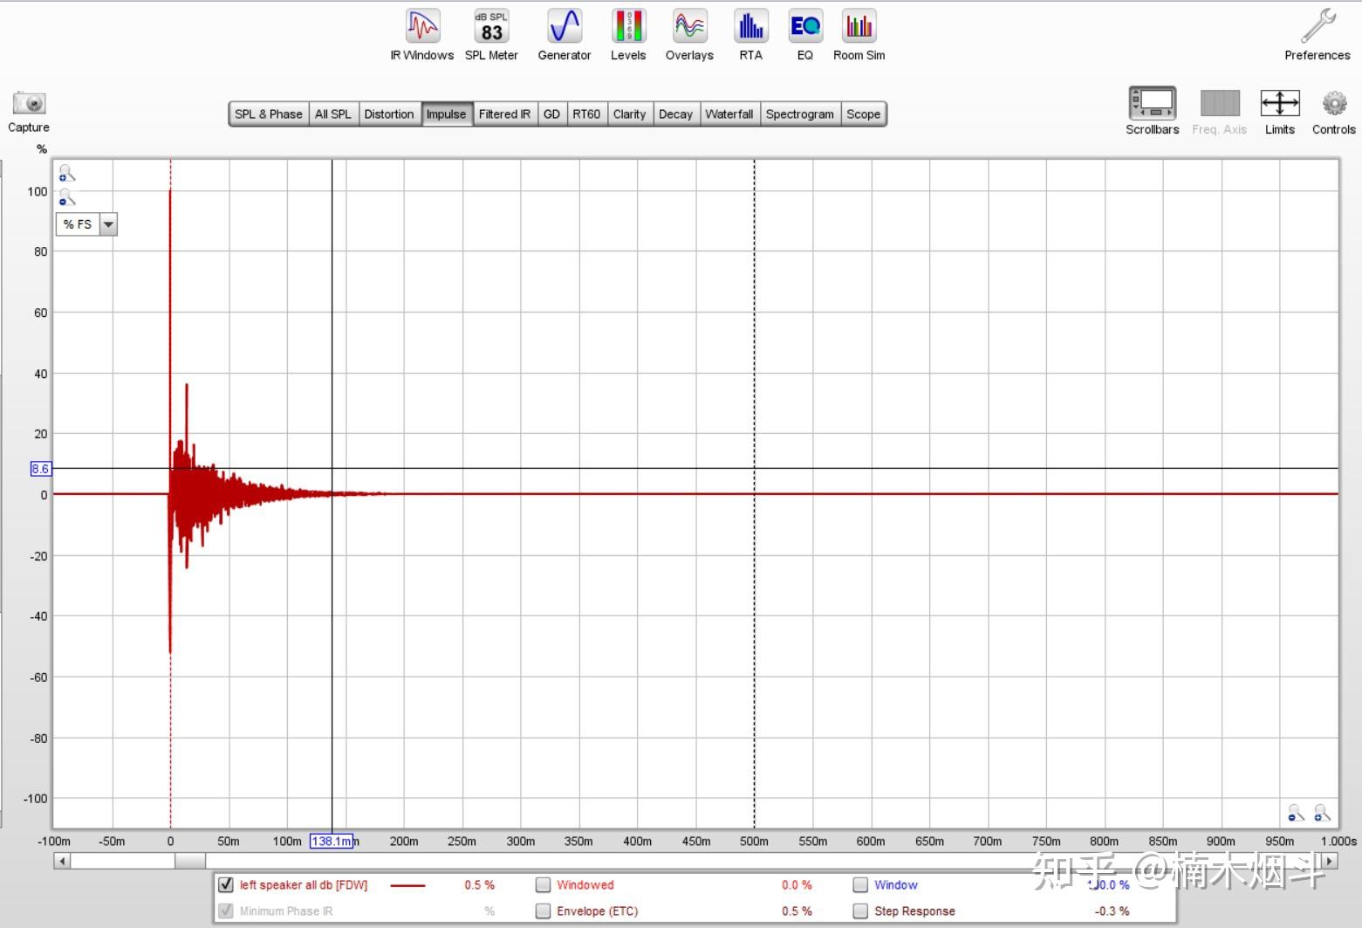Select the Clarity tab
The height and width of the screenshot is (928, 1362).
[x=629, y=114]
